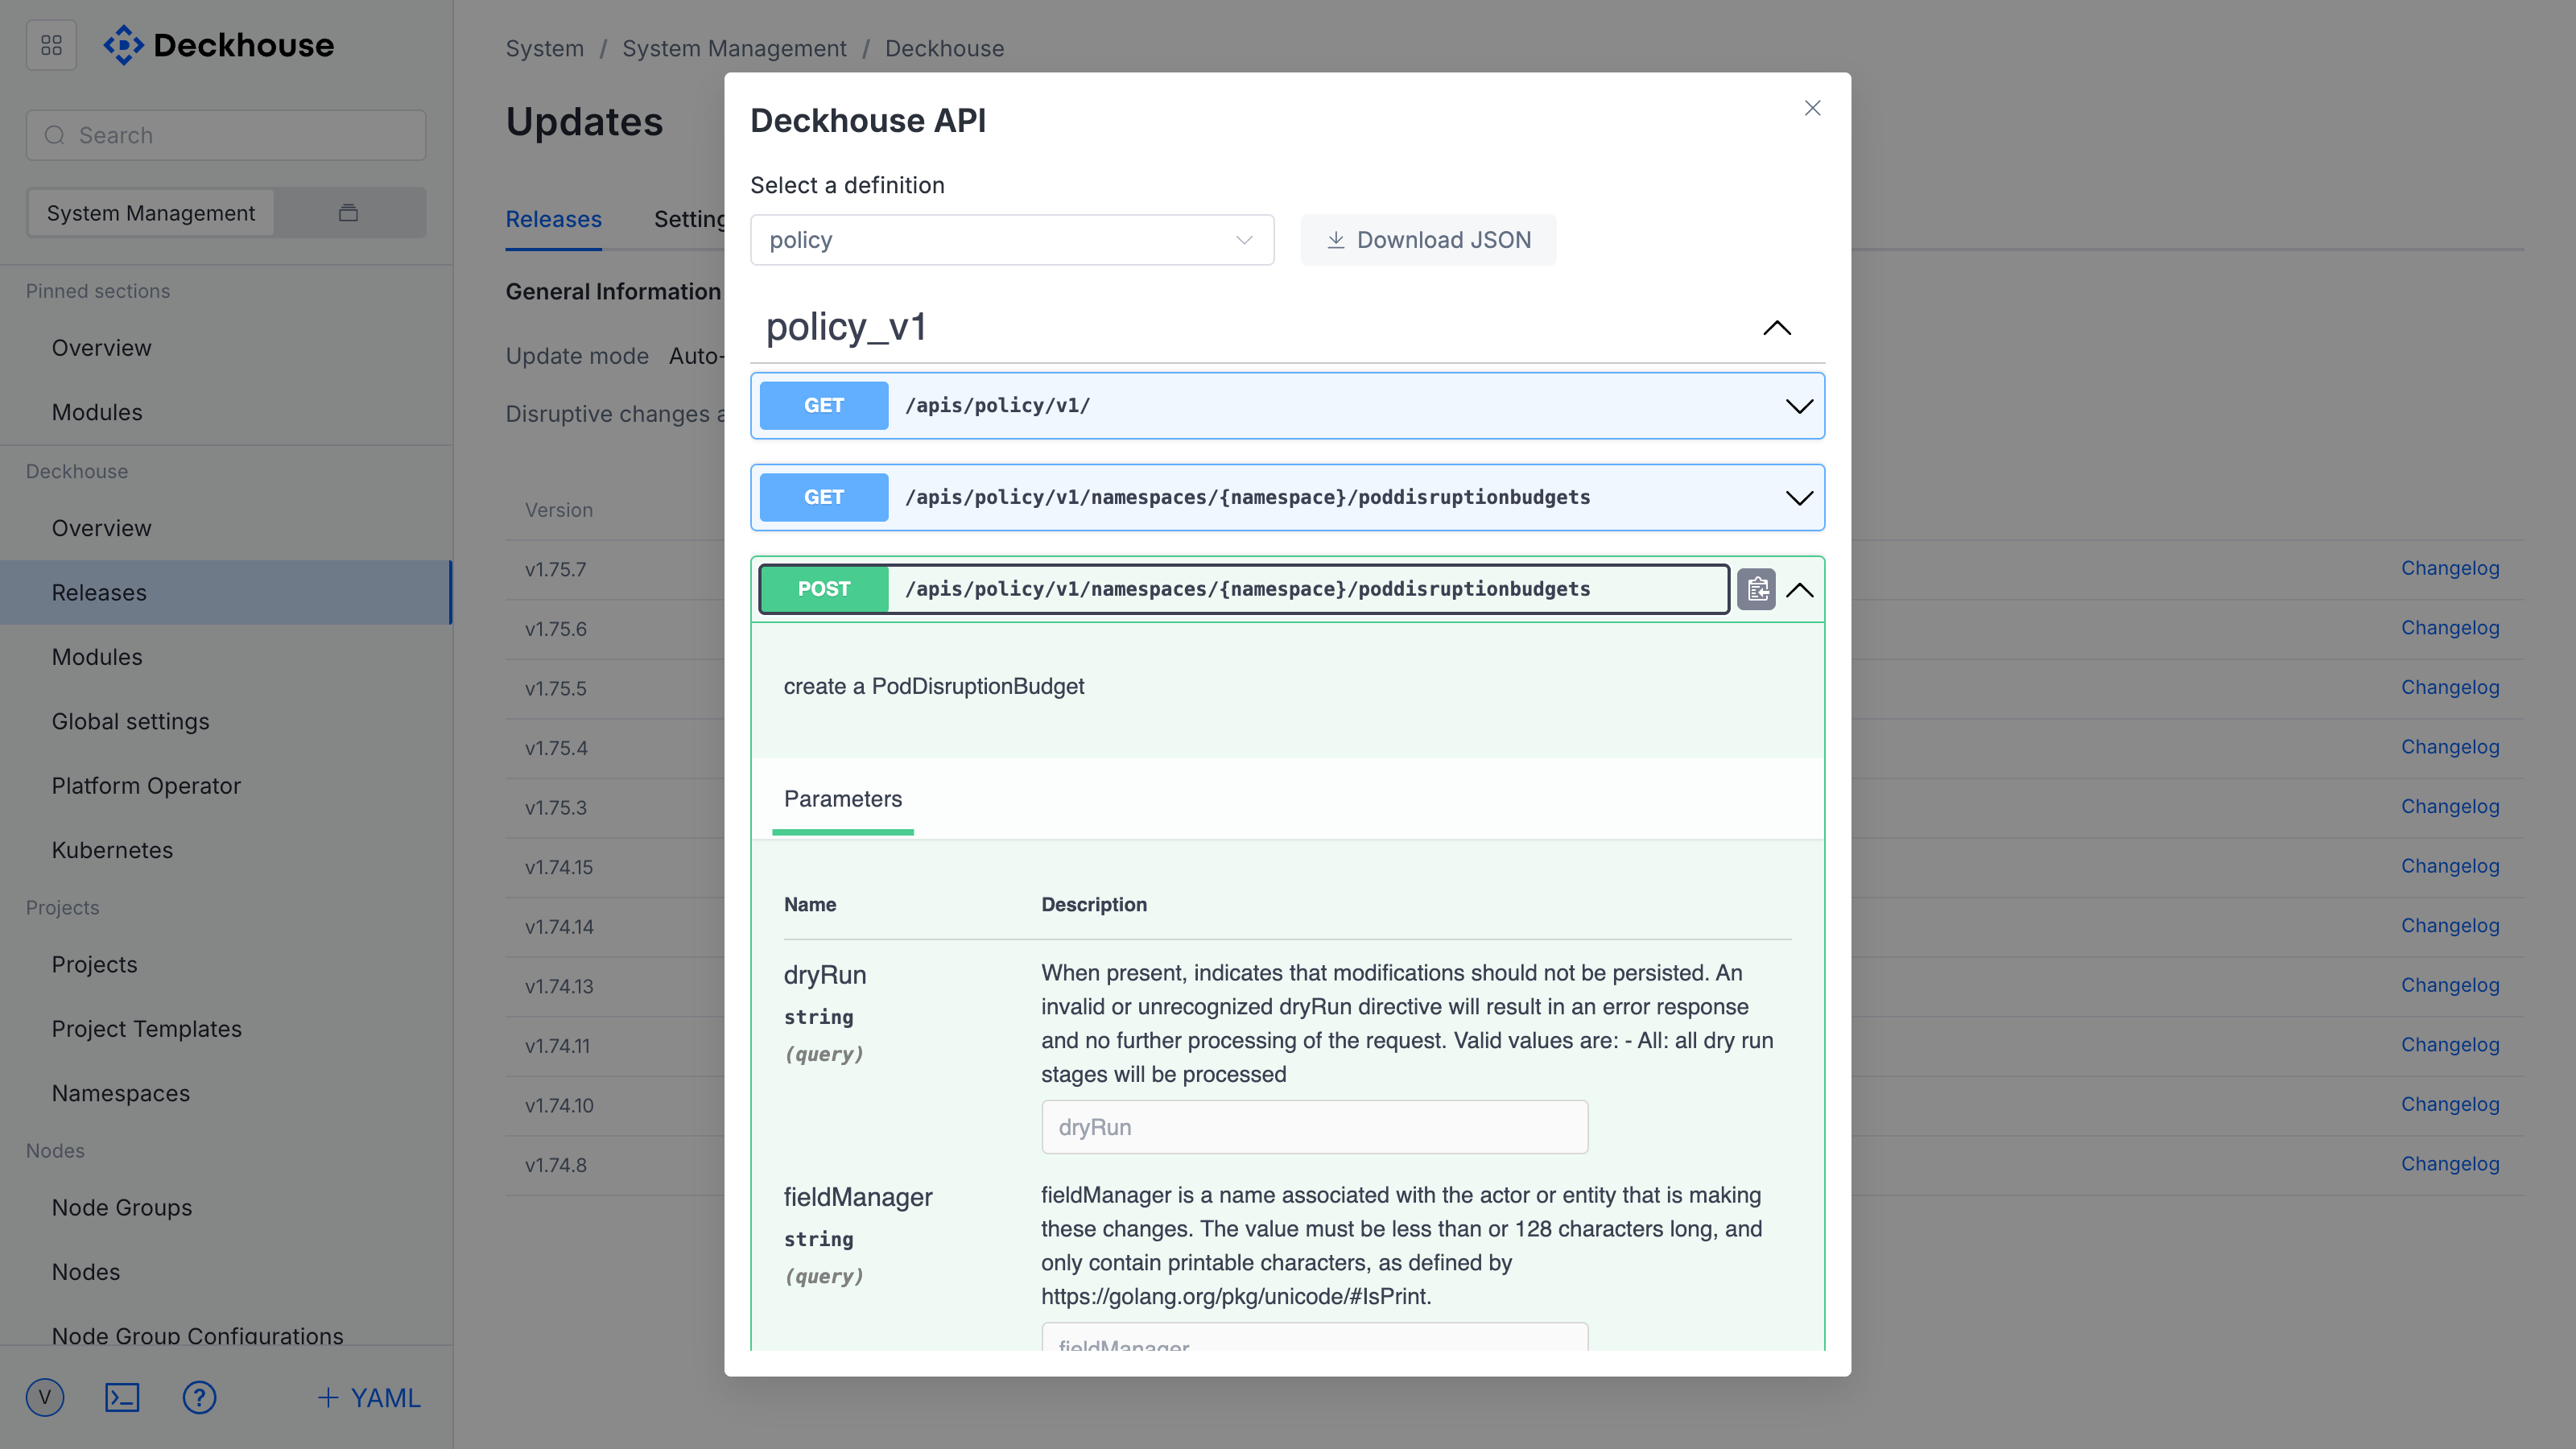Focus the dryRun input field
The image size is (2576, 1449).
tap(1314, 1127)
